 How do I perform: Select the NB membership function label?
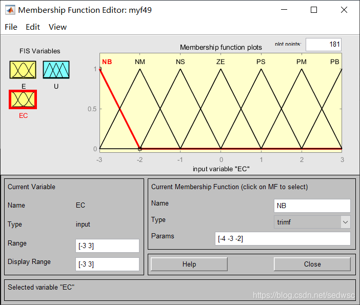click(107, 62)
